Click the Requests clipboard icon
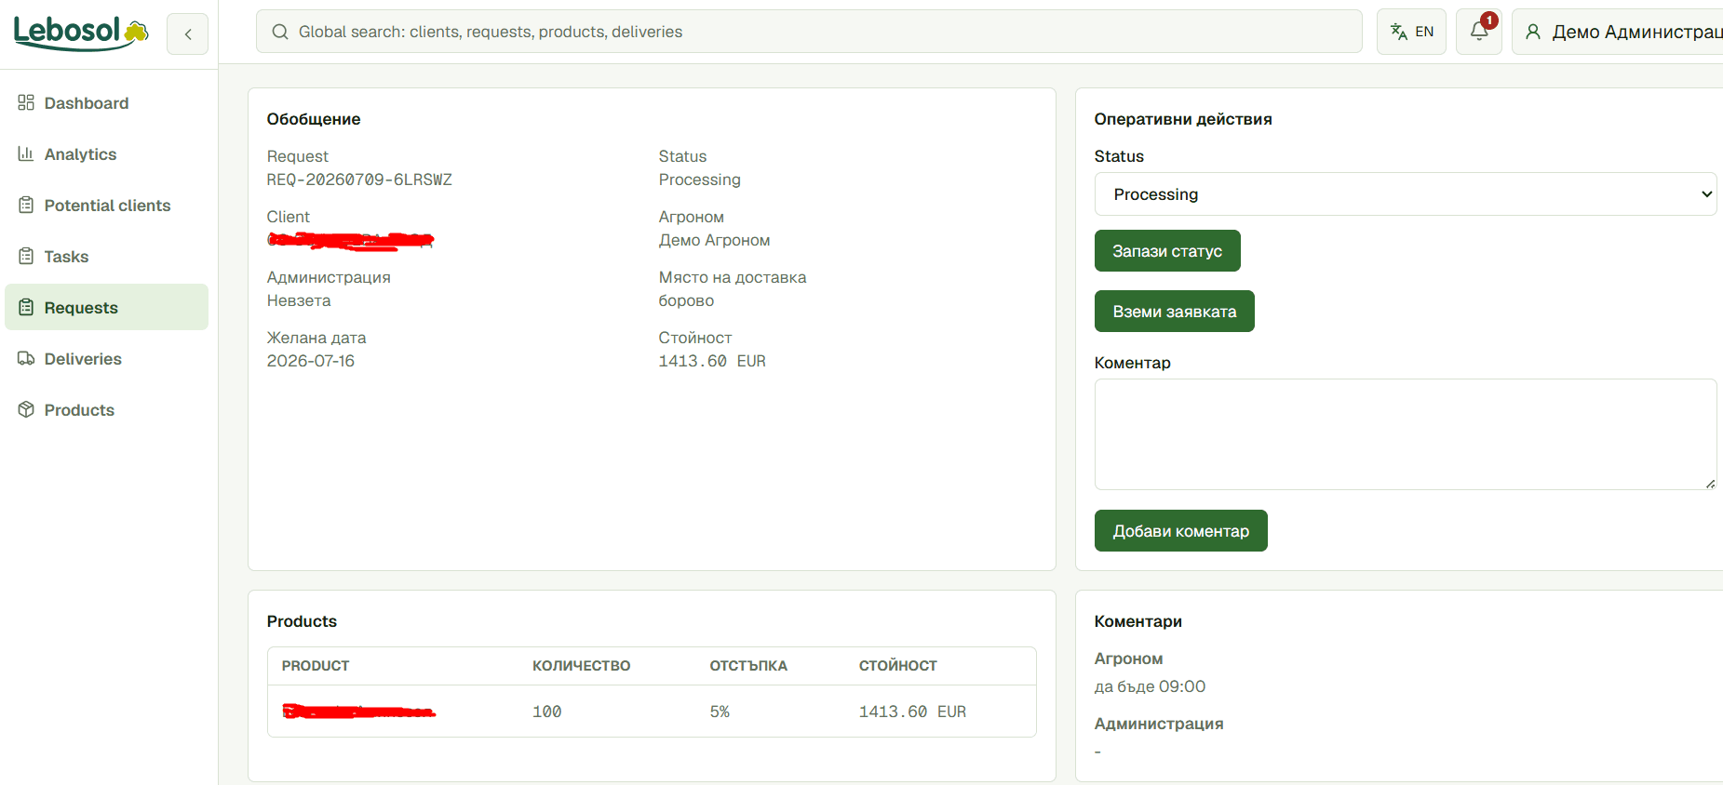 coord(26,307)
